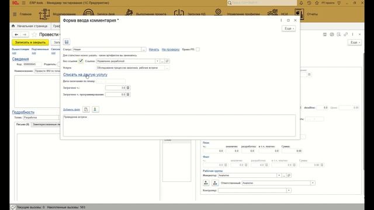The height and width of the screenshot is (210, 374).
Task: Click the Затрачено ч. numeric field
Action: point(116,88)
